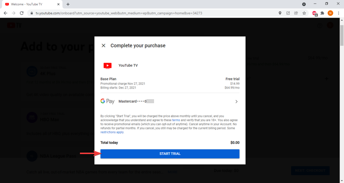The image size is (344, 183).
Task: Click the blue START TRIAL button
Action: point(170,154)
